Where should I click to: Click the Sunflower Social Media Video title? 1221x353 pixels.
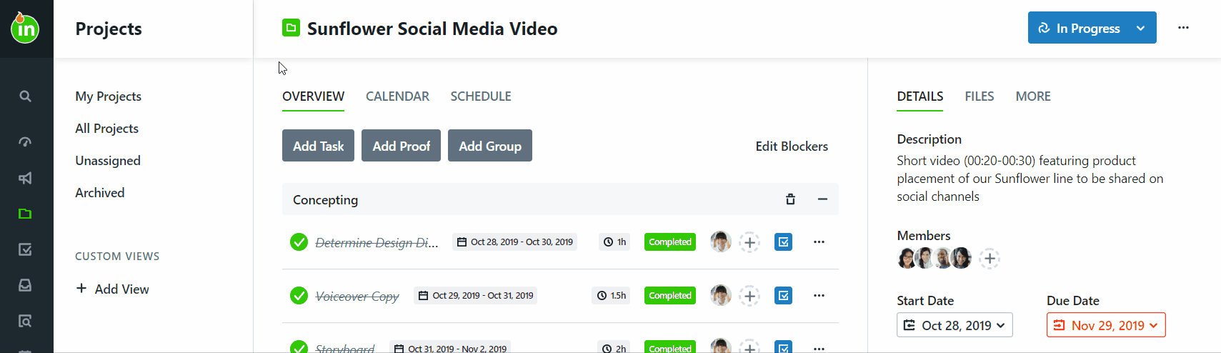tap(432, 29)
